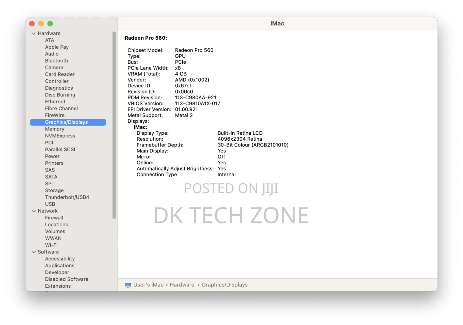Select Disc Burning entry
463x325 pixels.
[60, 95]
